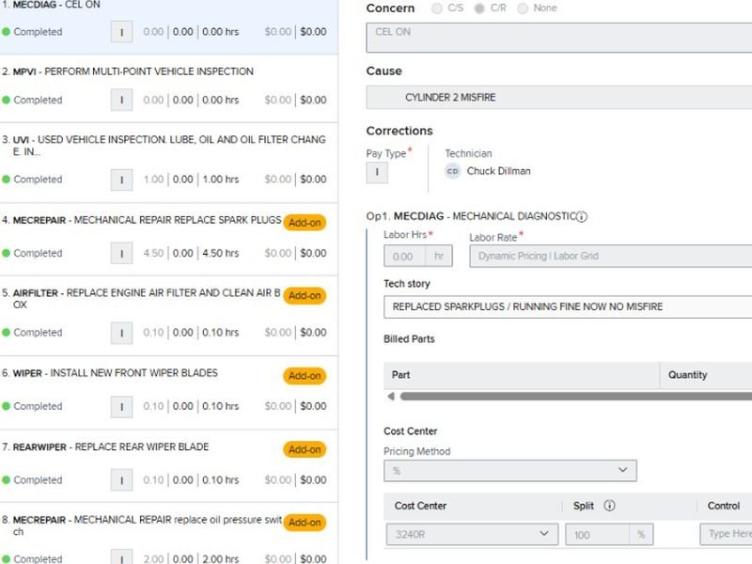
Task: Click the CYLINDER 2 MISFIRE cause field
Action: pyautogui.click(x=558, y=98)
